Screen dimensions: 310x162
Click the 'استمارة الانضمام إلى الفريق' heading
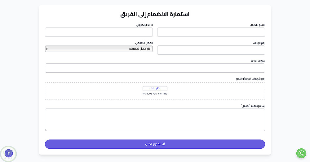coord(155,14)
